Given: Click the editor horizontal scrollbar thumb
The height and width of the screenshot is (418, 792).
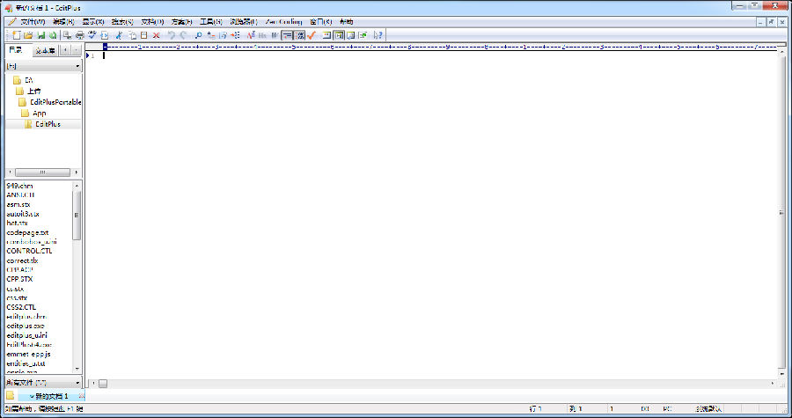Looking at the screenshot, I should (x=103, y=384).
